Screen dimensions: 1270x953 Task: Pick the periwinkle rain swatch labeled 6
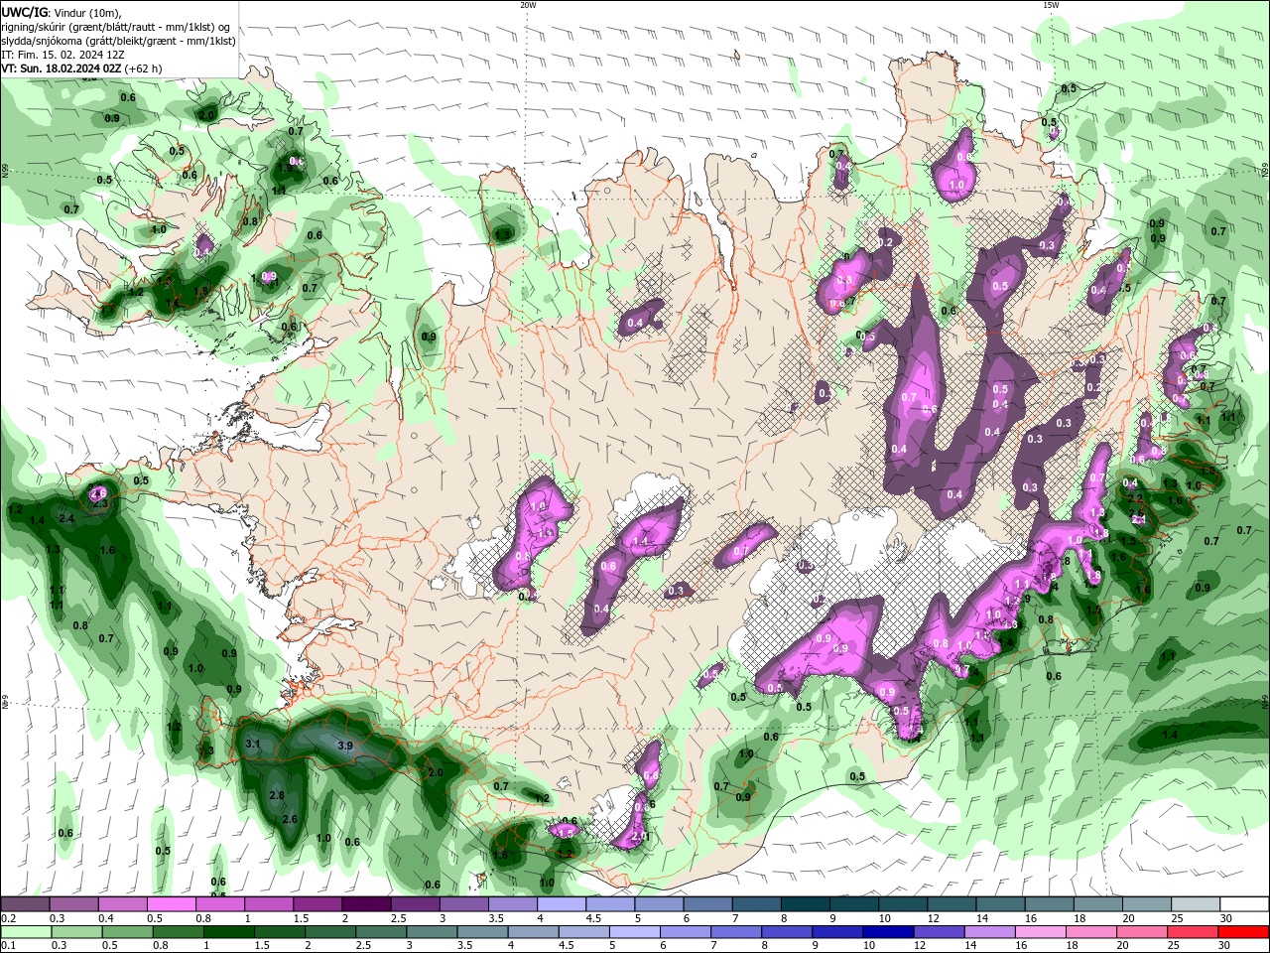click(686, 932)
